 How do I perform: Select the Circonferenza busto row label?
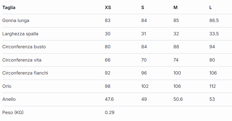coord(24,47)
